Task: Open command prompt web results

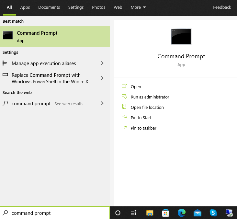Action: tap(55, 104)
